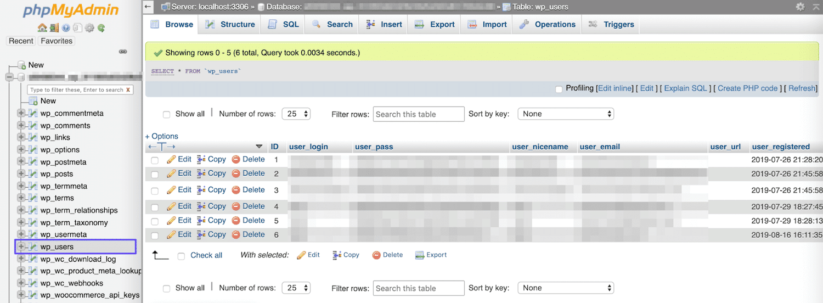Image resolution: width=823 pixels, height=303 pixels.
Task: Open the top Number of rows dropdown
Action: pyautogui.click(x=296, y=114)
